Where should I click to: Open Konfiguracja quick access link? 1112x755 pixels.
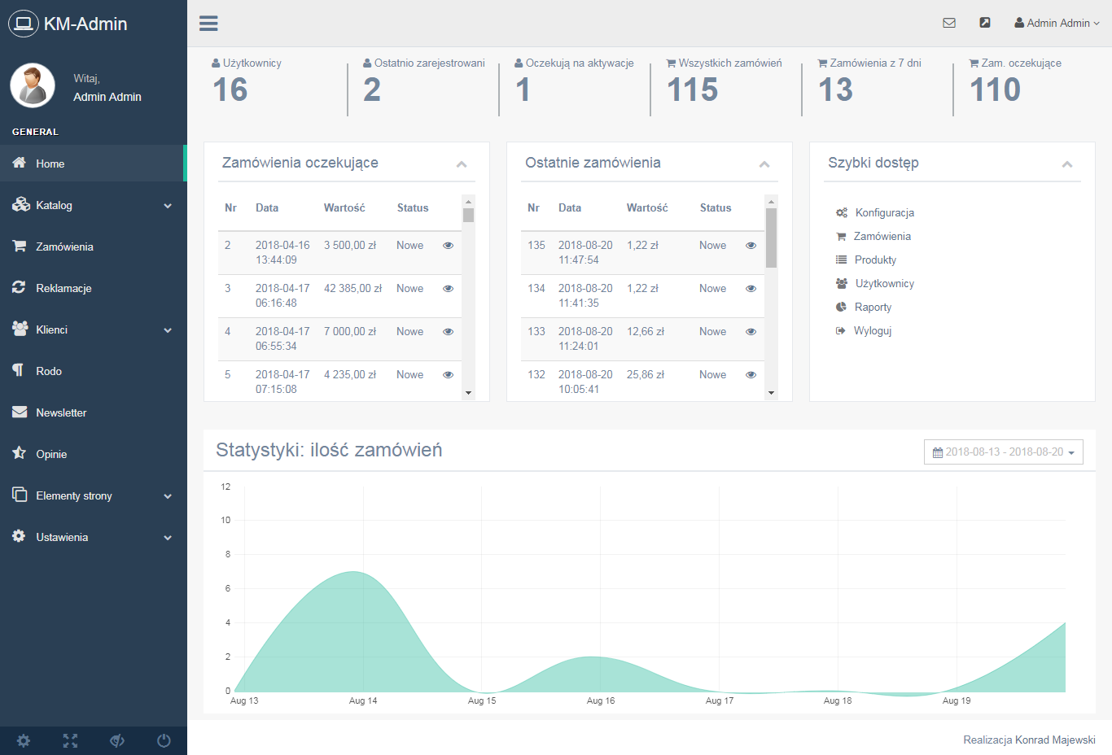pos(884,212)
